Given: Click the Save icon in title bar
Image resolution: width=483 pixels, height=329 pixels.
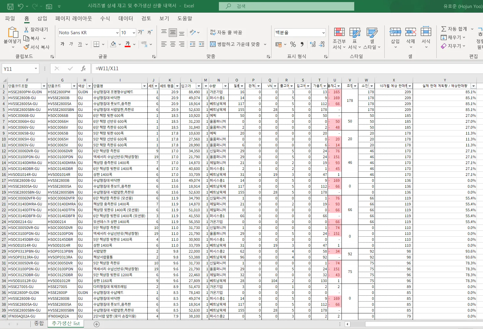Looking at the screenshot, I should pos(10,6).
